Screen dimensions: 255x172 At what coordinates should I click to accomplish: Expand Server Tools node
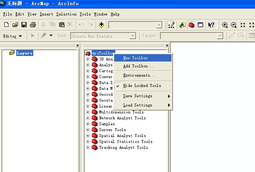pyautogui.click(x=88, y=130)
